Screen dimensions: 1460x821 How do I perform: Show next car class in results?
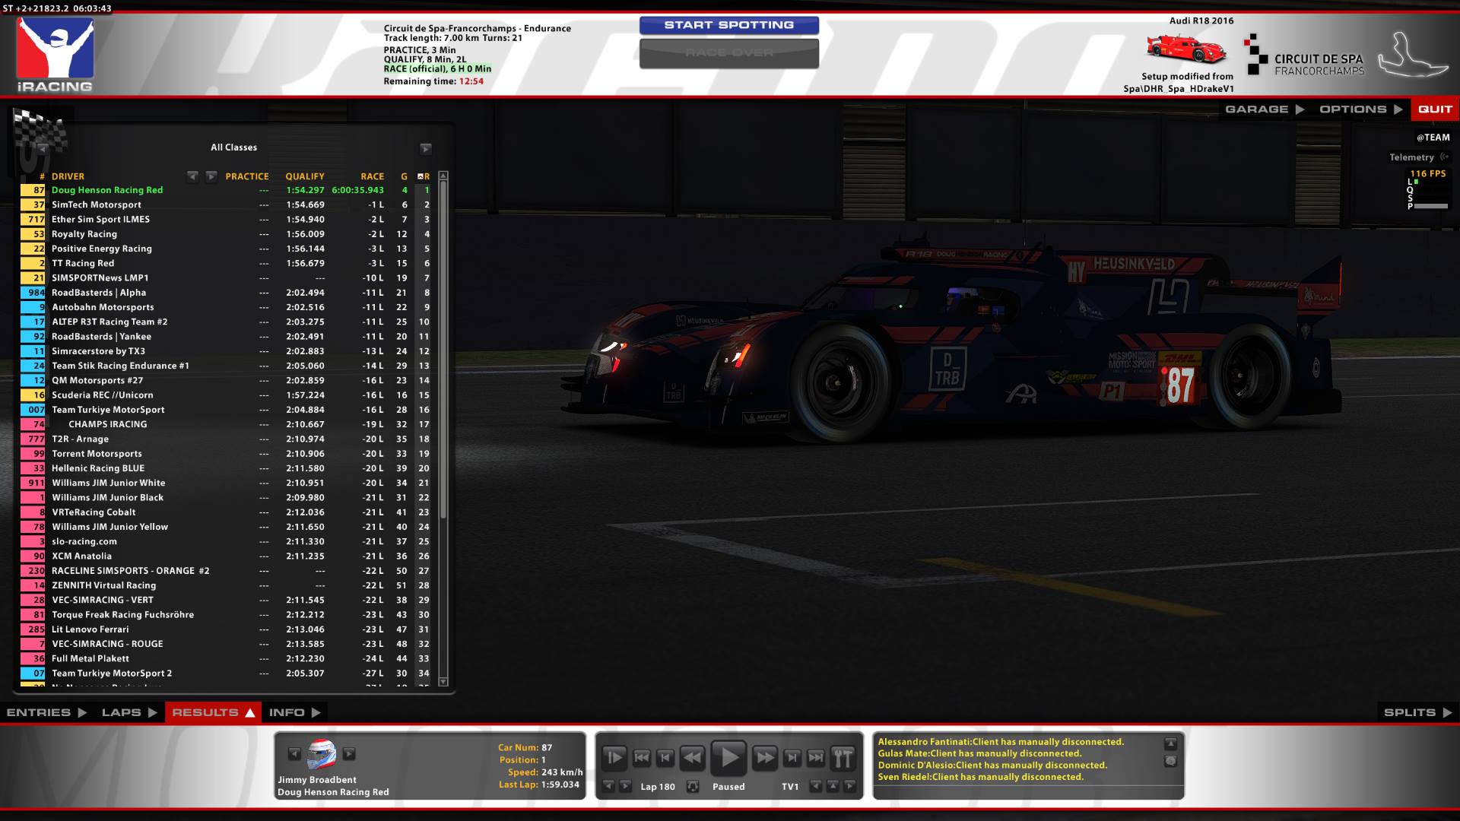[x=426, y=148]
